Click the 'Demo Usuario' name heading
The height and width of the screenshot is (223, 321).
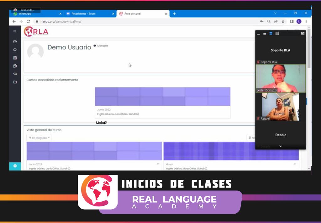[69, 47]
